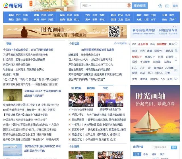Image resolution: width=182 pixels, height=159 pixels.
Task: Click the play bullet icon before 我就是演员
Action: [70, 120]
